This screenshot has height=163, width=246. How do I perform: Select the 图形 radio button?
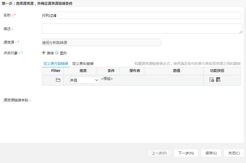coord(57,53)
